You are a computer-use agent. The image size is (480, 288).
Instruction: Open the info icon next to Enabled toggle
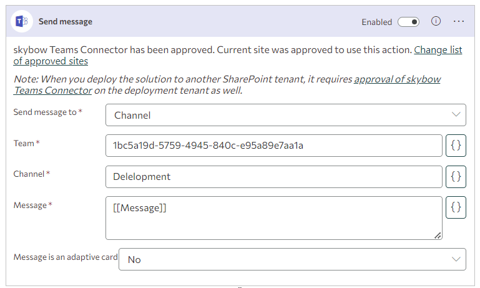(x=436, y=21)
